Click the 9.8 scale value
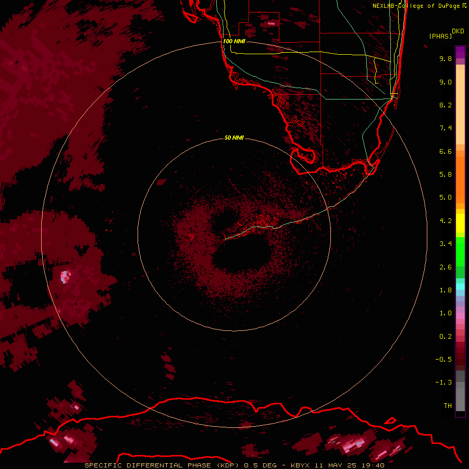 (x=446, y=58)
